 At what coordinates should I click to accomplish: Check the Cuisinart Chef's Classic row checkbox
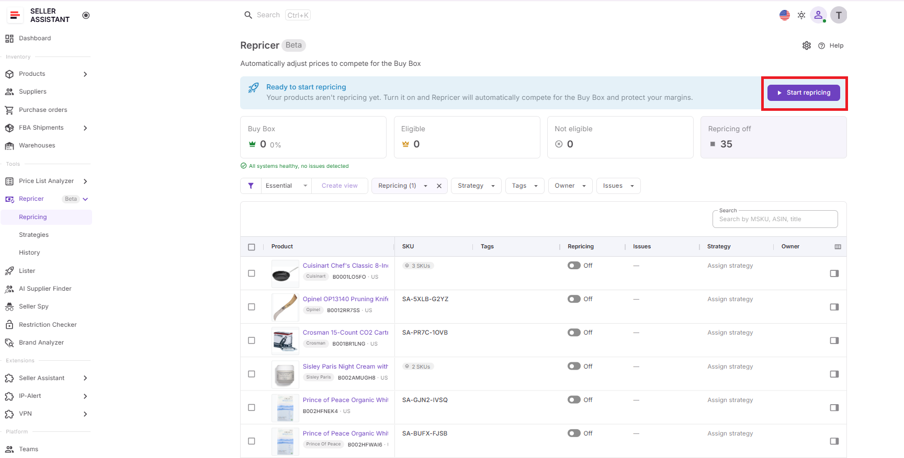coord(252,273)
